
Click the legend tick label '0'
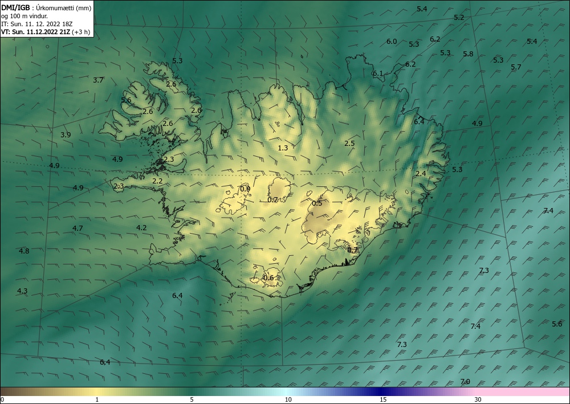(x=2, y=400)
